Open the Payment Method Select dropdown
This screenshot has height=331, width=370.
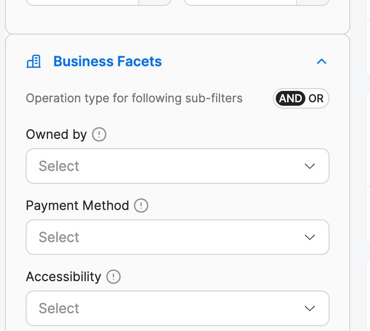[x=178, y=237]
